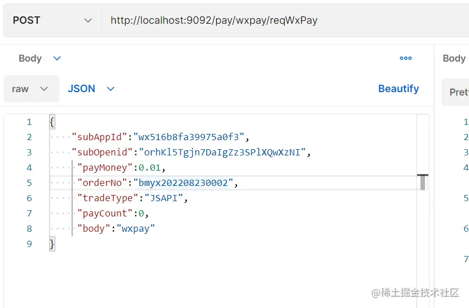
Task: Click the orderNo value bmyx202208230002
Action: (183, 183)
